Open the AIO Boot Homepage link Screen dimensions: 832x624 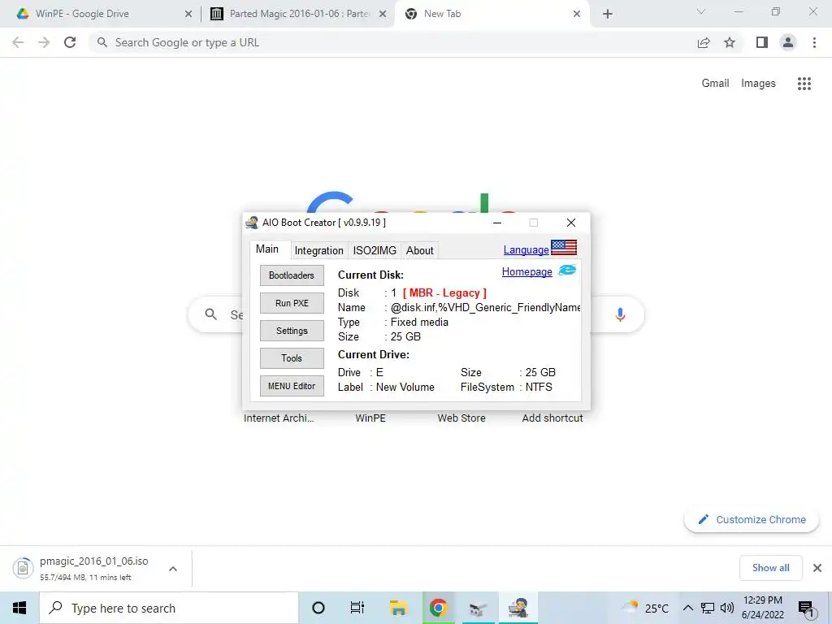point(526,271)
